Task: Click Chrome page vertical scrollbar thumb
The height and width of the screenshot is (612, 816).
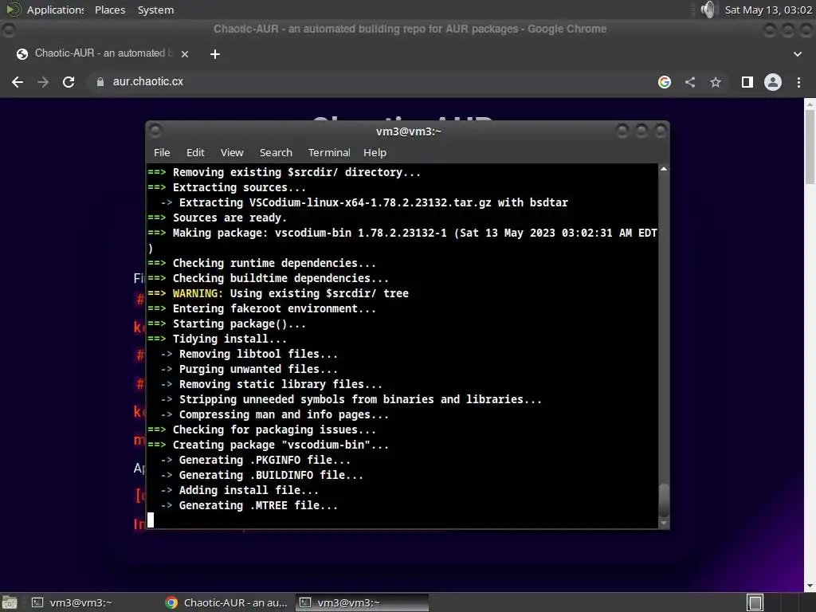Action: 810,147
